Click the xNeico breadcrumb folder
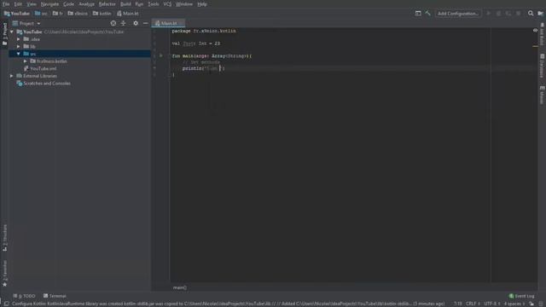The height and width of the screenshot is (307, 546). coord(78,14)
